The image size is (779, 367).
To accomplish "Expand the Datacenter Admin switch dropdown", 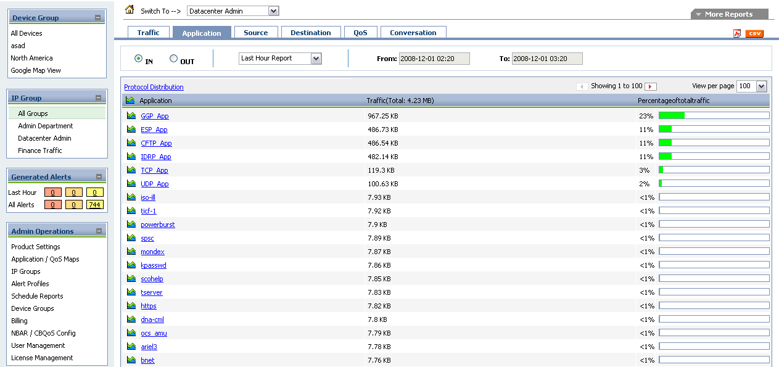I will click(x=274, y=11).
